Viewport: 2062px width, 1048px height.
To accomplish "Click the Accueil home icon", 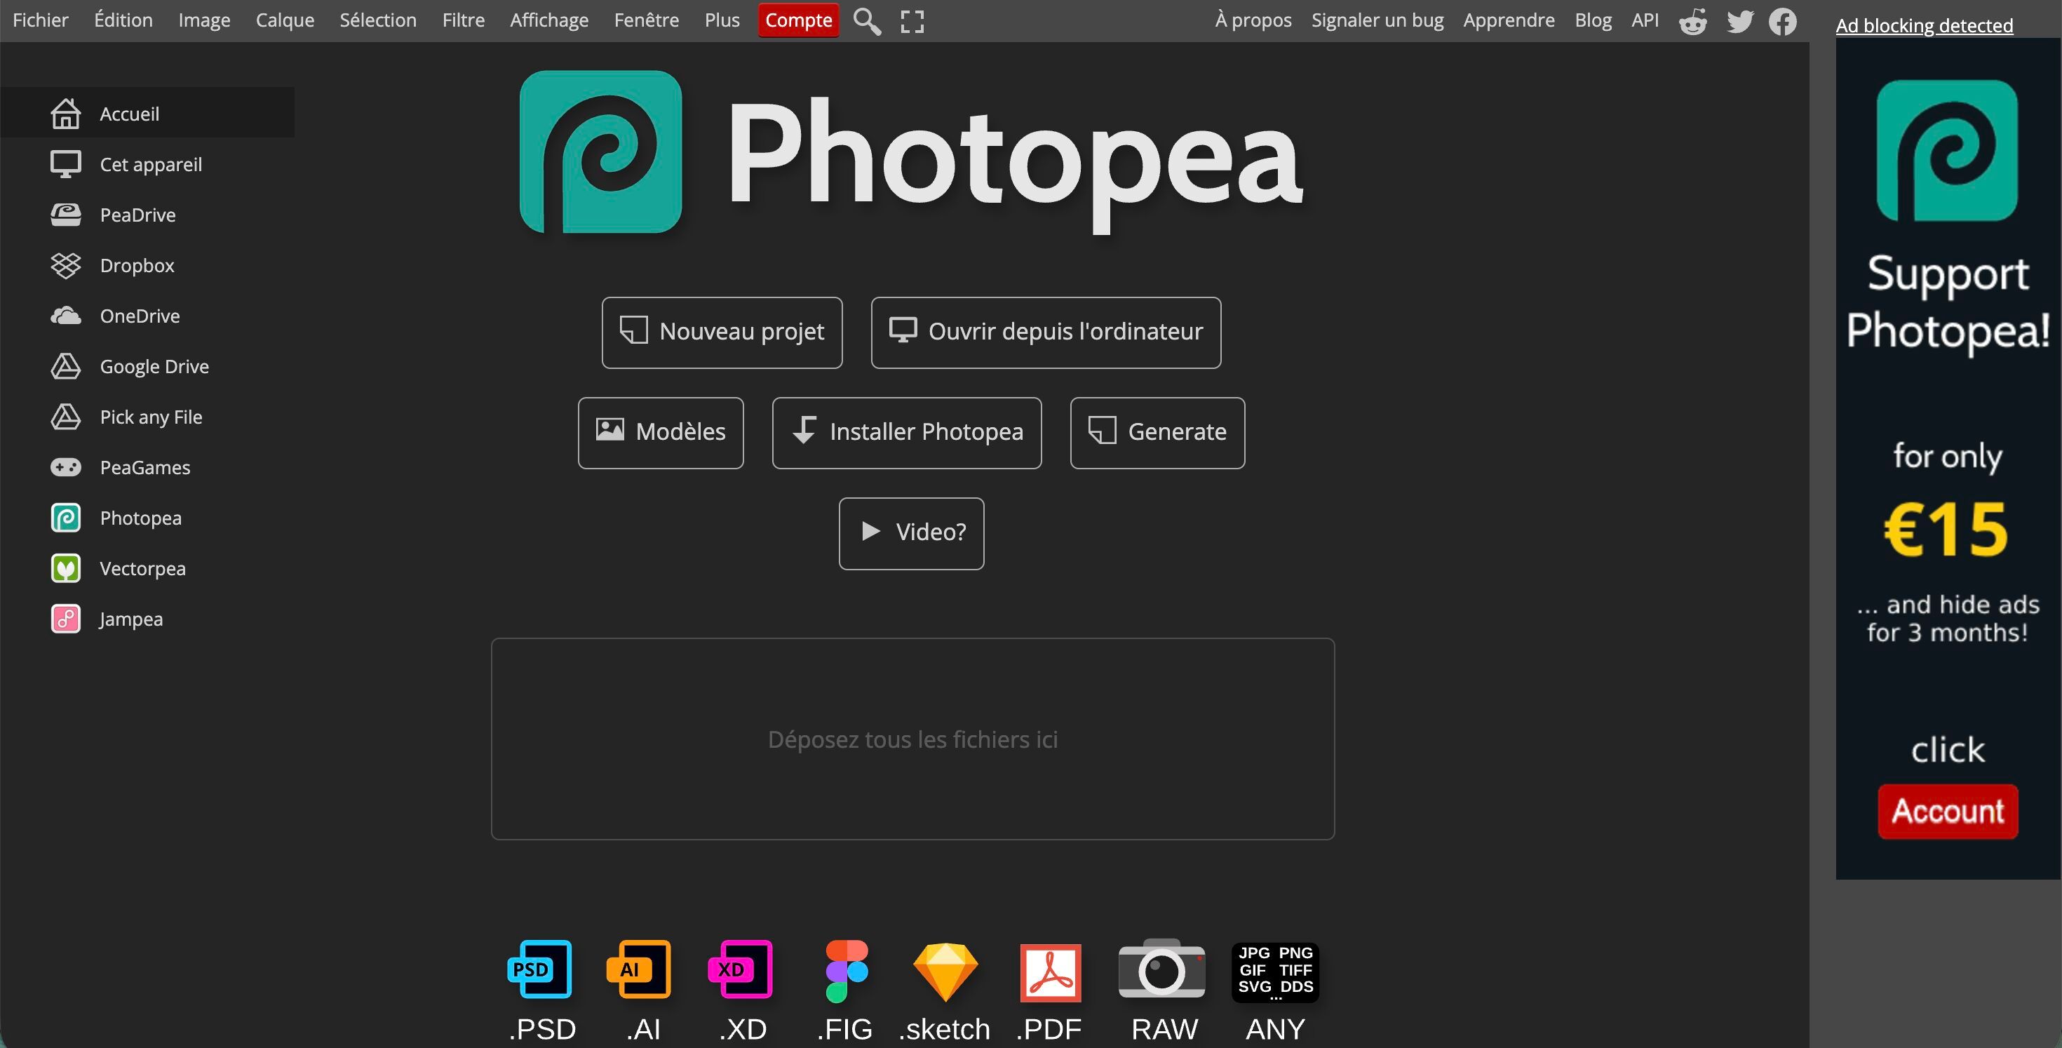I will coord(66,114).
